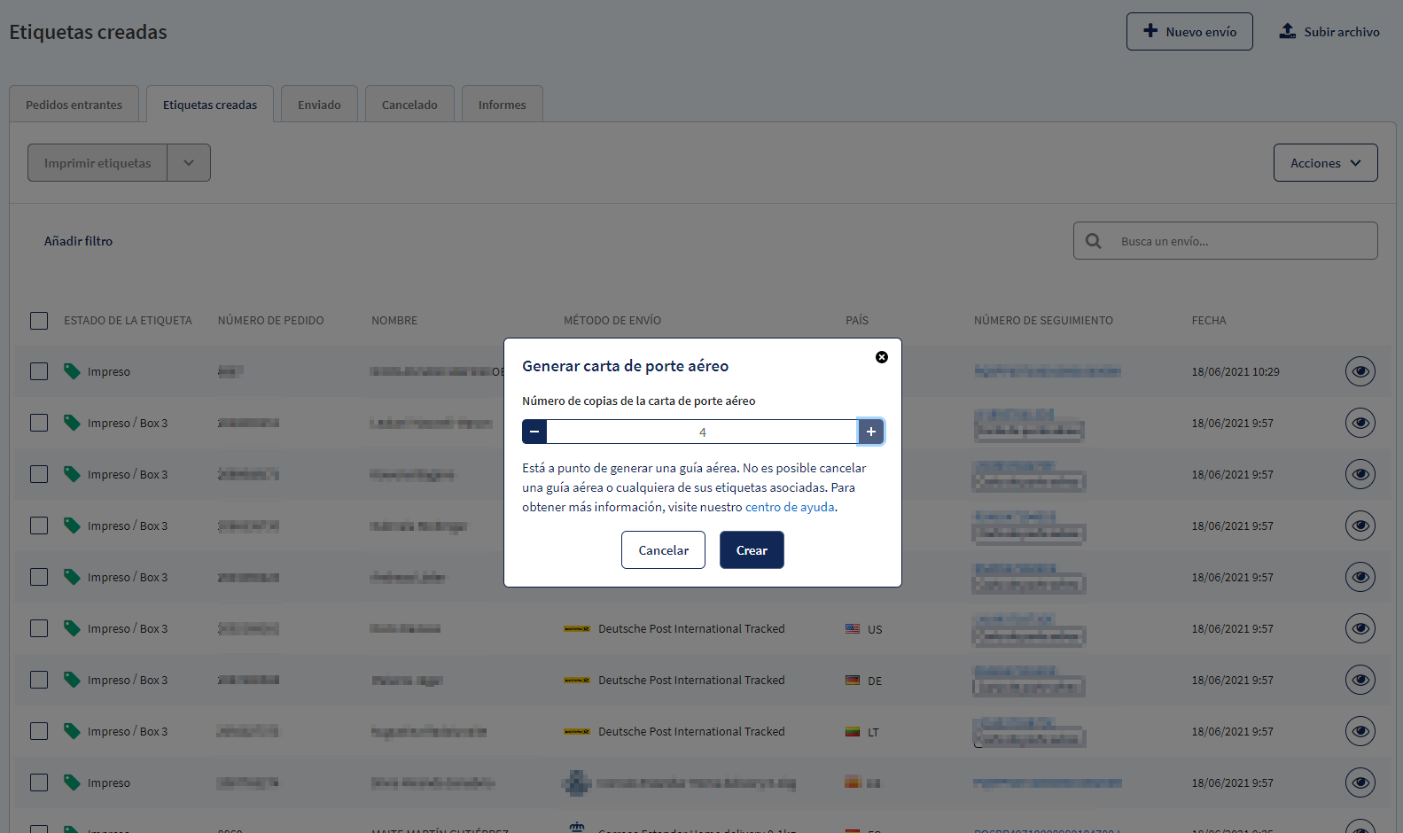Image resolution: width=1403 pixels, height=833 pixels.
Task: Click Deutsche Post logo in DE row
Action: pos(577,681)
